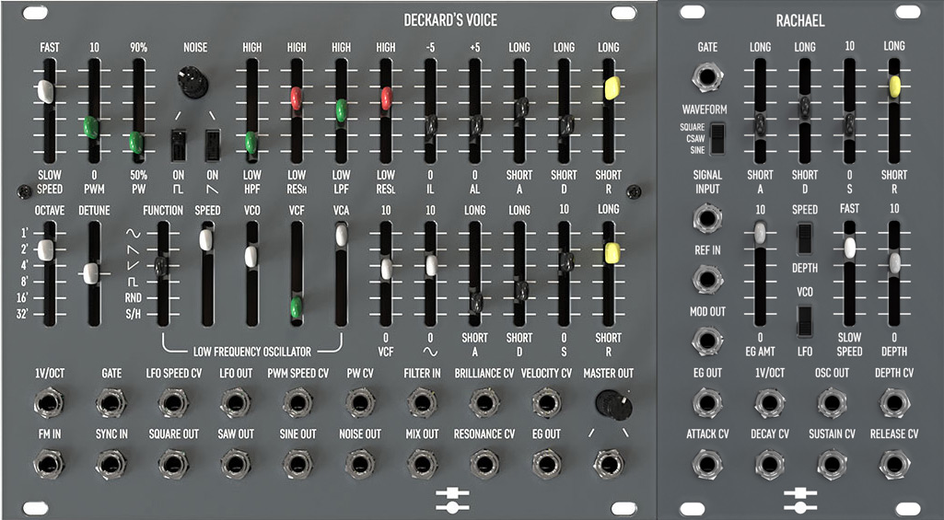Click the MOD OUT jack
Image resolution: width=944 pixels, height=520 pixels.
click(707, 341)
